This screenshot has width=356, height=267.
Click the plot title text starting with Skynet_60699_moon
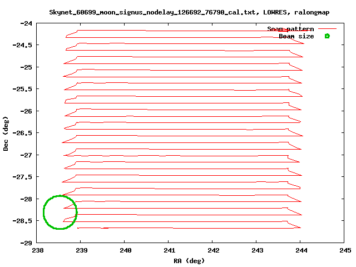click(189, 12)
